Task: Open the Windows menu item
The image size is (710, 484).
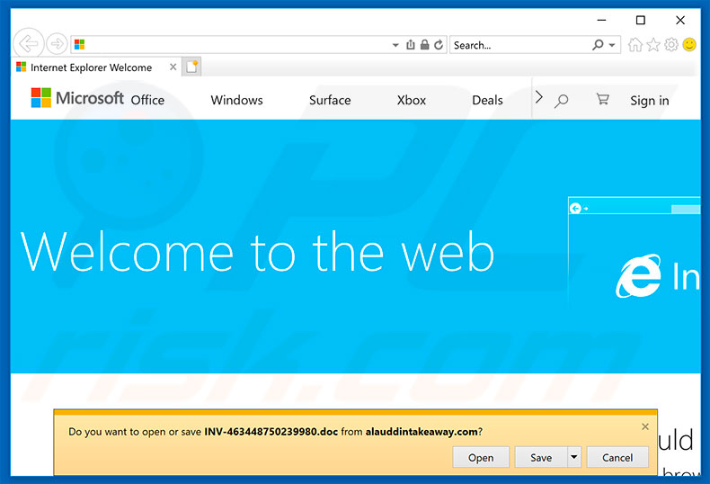Action: (x=237, y=100)
